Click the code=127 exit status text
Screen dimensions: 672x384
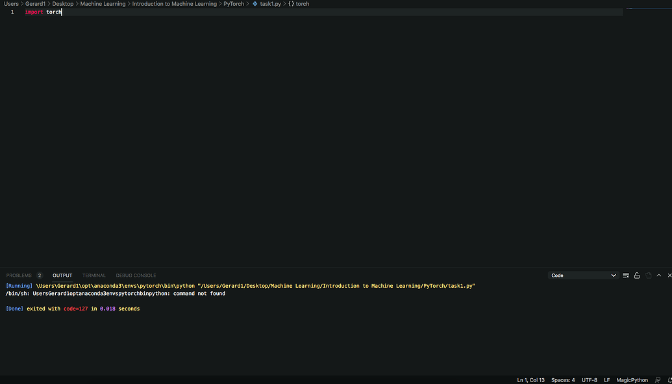pyautogui.click(x=75, y=309)
